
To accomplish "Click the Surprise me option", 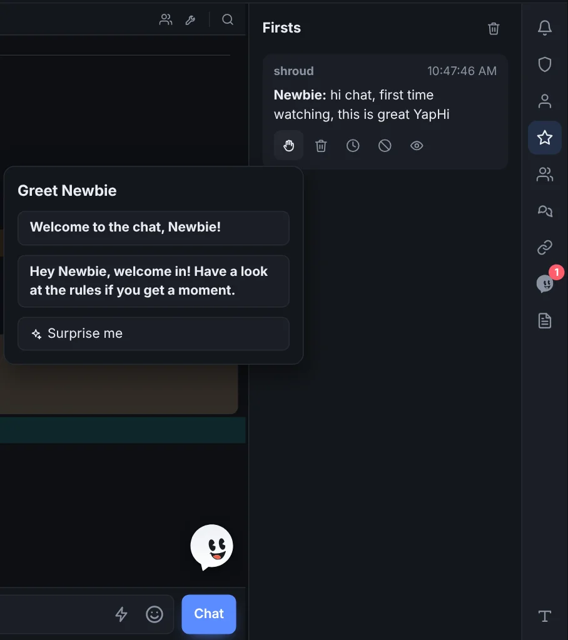I will (x=153, y=334).
